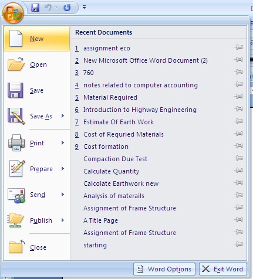Screen dimensions: 253x279
Task: Open 'Cost of Requried Materials'
Action: click(x=123, y=134)
